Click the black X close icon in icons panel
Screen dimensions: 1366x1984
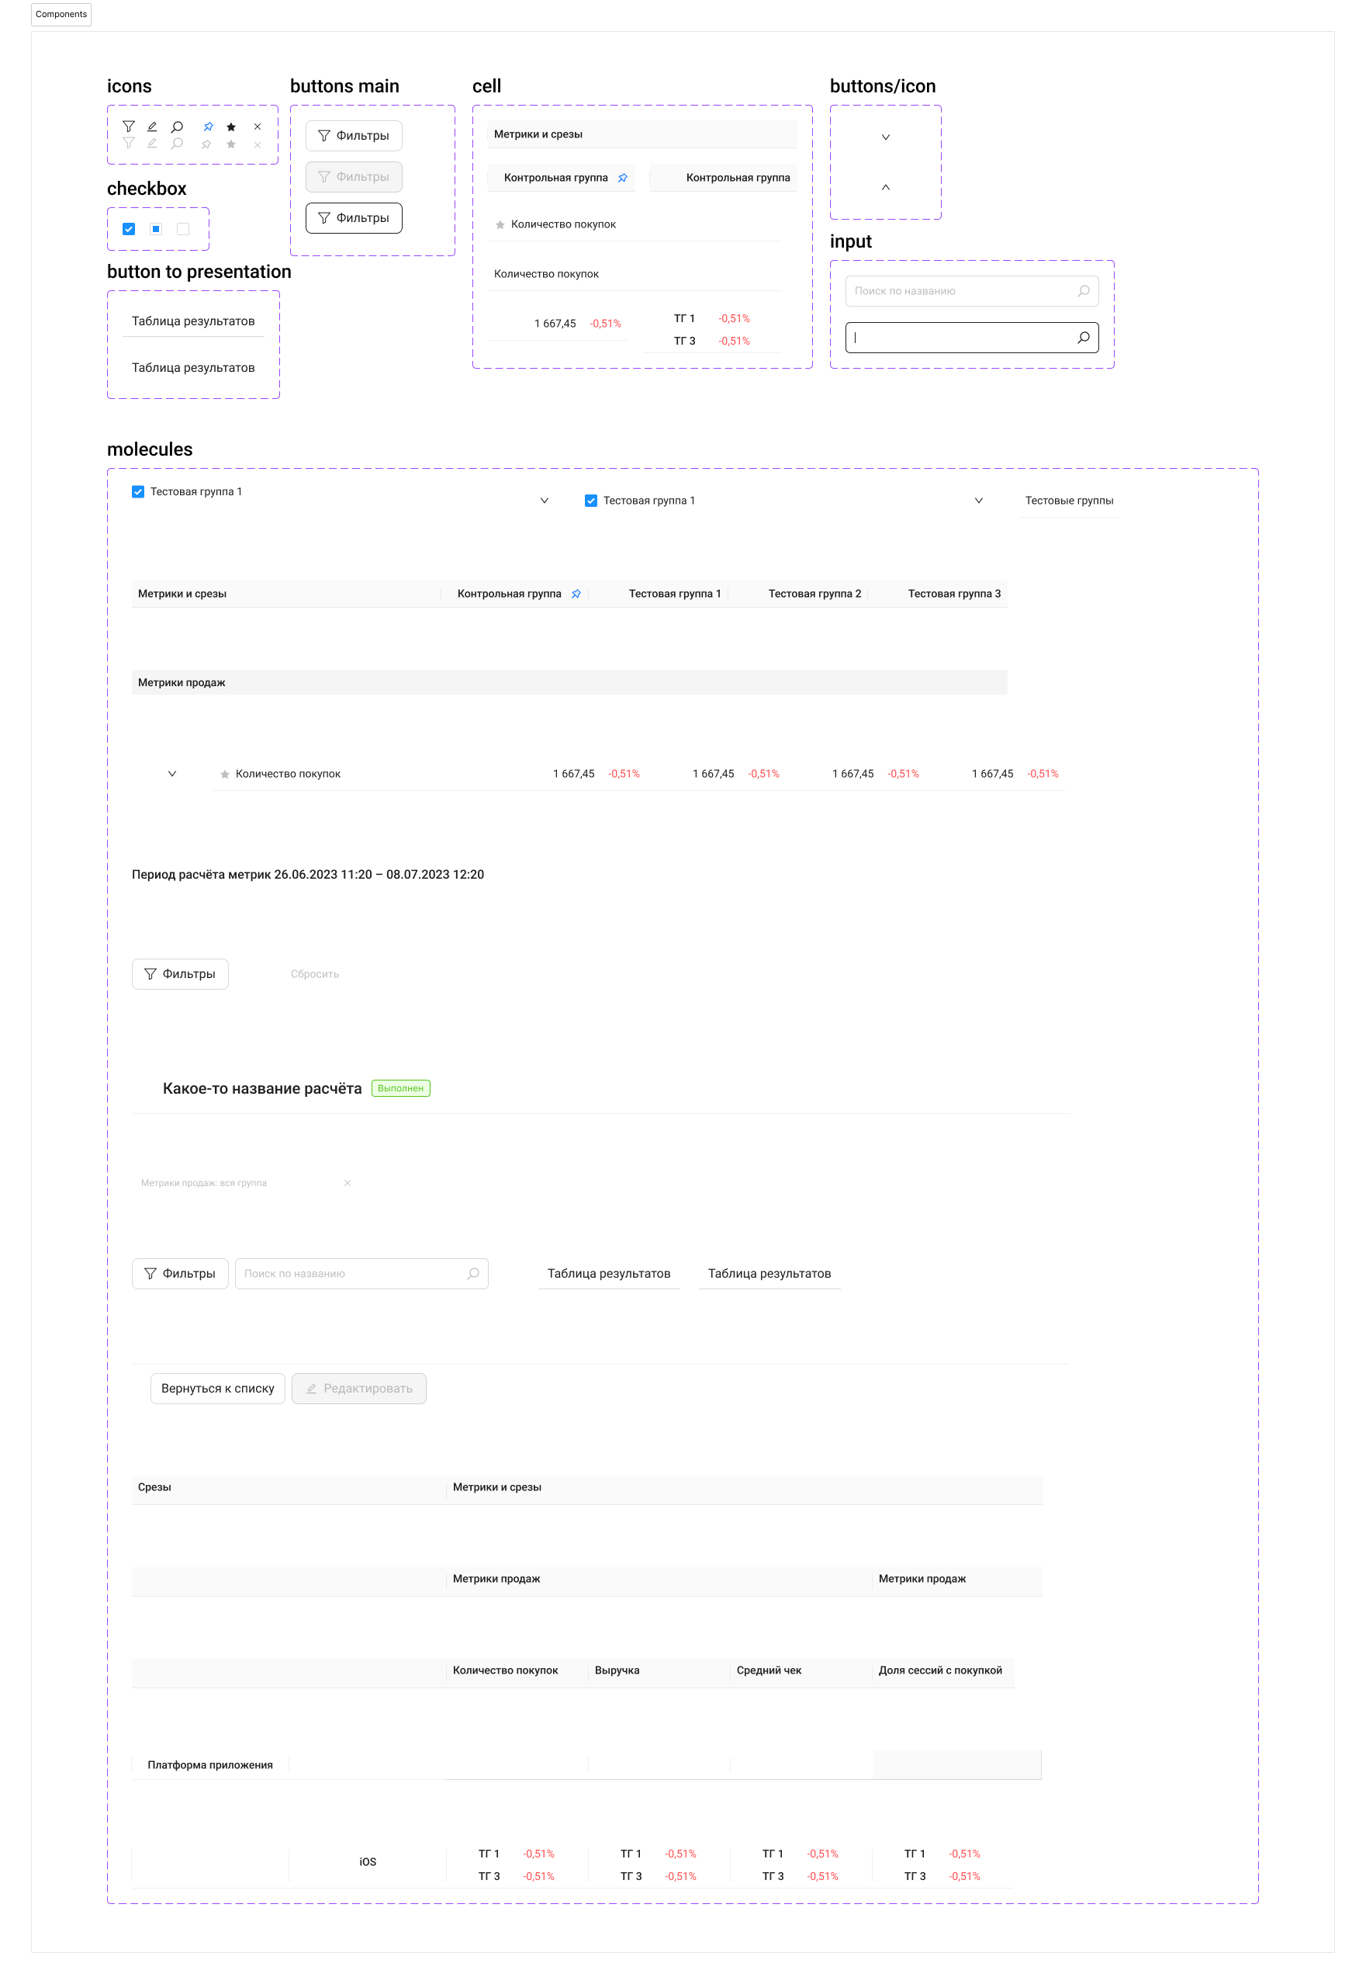tap(258, 127)
